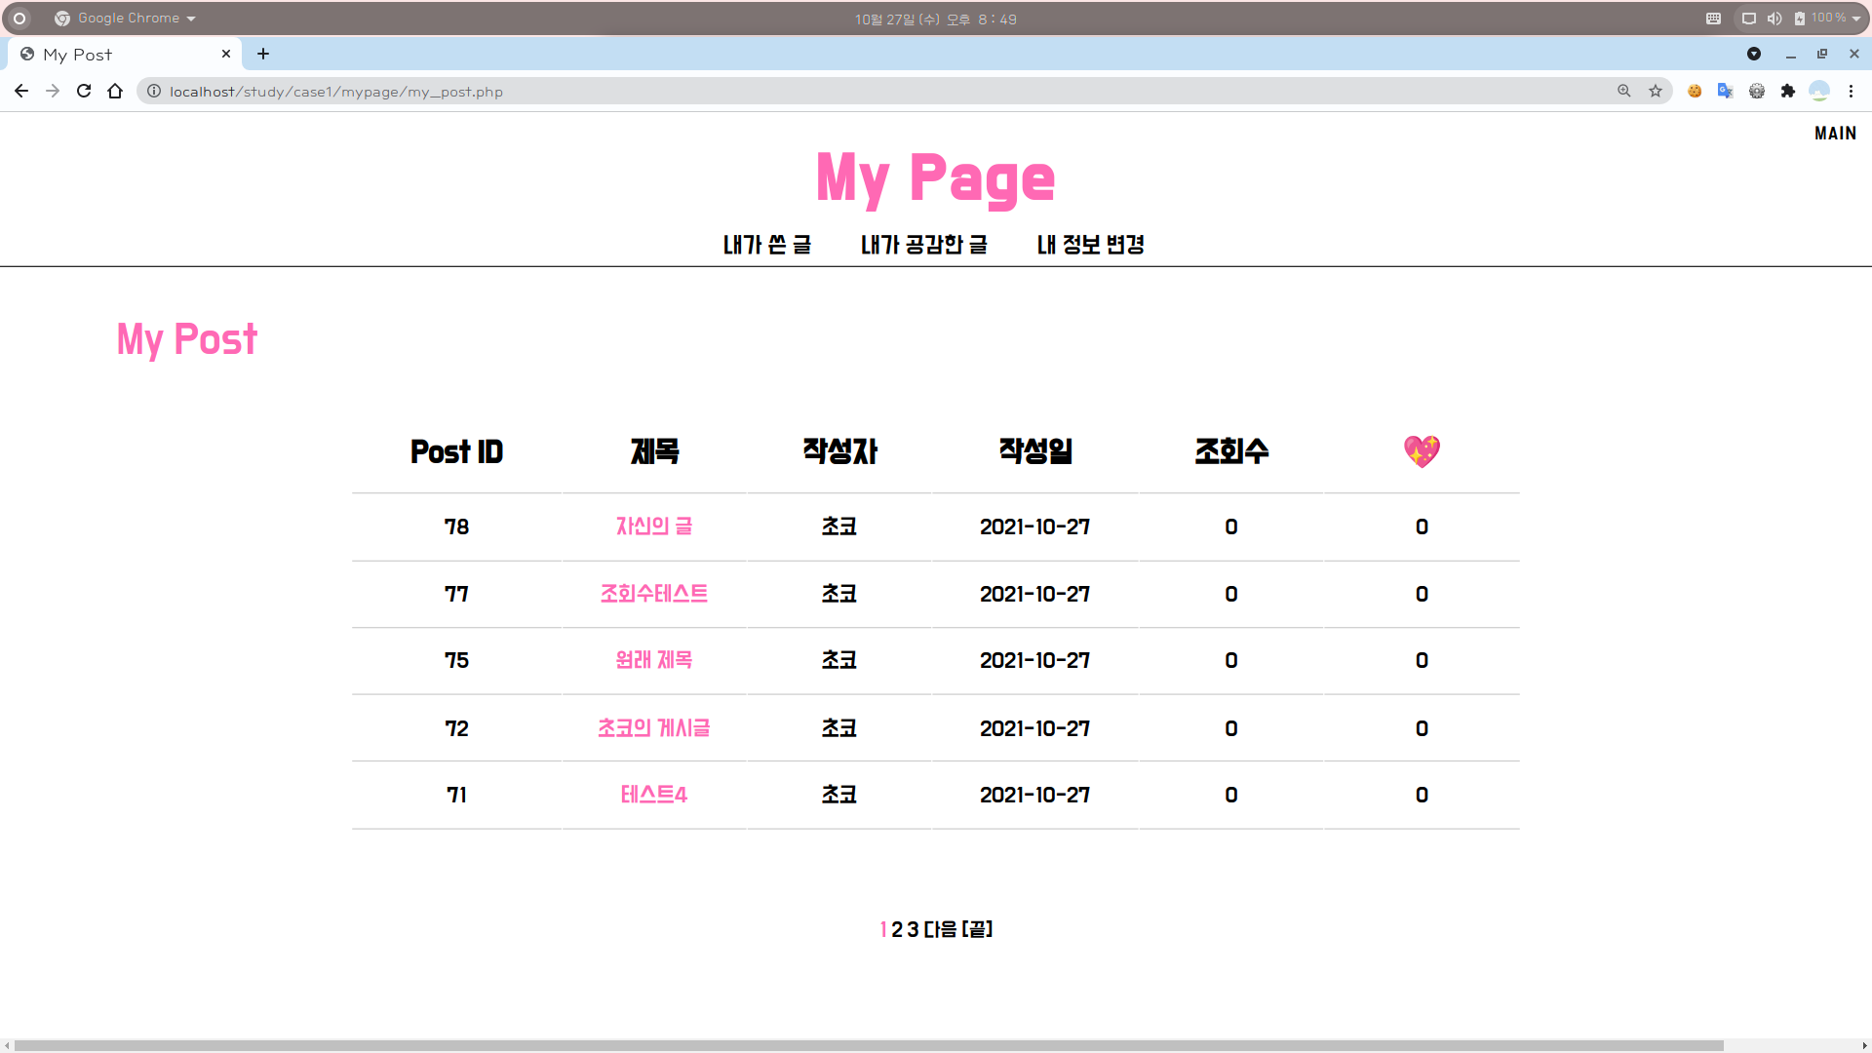The width and height of the screenshot is (1872, 1053).
Task: Open a new tab with the plus button
Action: (x=263, y=54)
